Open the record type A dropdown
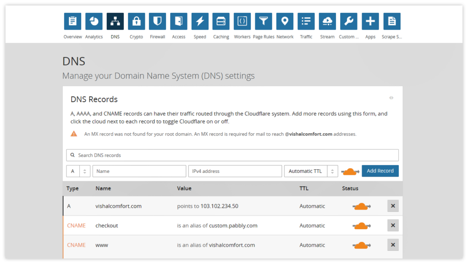Image resolution: width=468 pixels, height=264 pixels. 78,171
